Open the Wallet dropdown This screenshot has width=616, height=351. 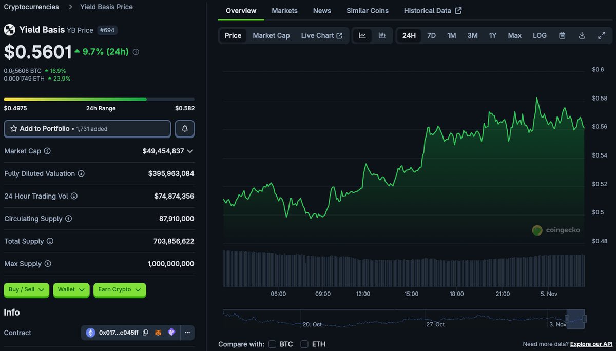[71, 289]
